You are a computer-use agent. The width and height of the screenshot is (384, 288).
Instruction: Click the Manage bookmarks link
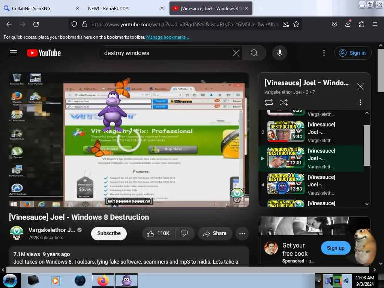[x=168, y=37]
